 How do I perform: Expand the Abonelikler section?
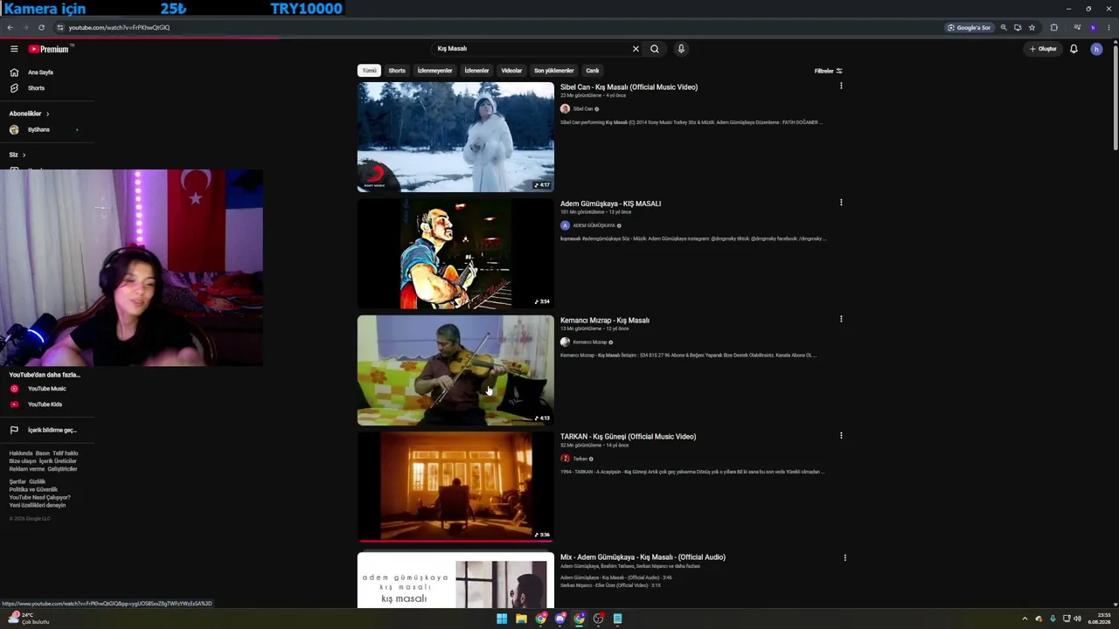pos(29,114)
